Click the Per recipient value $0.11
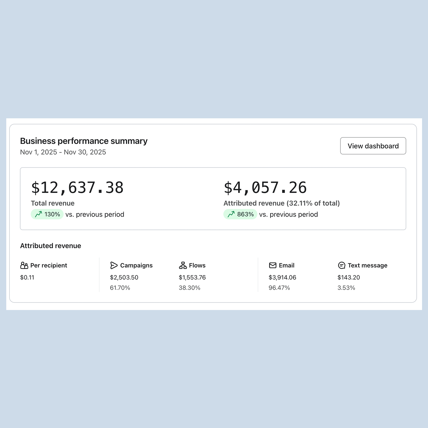Image resolution: width=428 pixels, height=428 pixels. click(27, 278)
